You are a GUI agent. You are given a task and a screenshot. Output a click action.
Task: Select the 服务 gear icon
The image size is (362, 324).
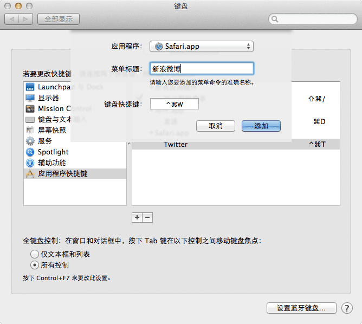tap(30, 141)
